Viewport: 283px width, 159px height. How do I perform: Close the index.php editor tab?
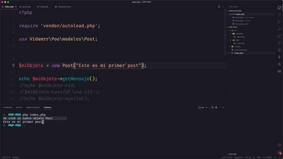pyautogui.click(x=16, y=7)
